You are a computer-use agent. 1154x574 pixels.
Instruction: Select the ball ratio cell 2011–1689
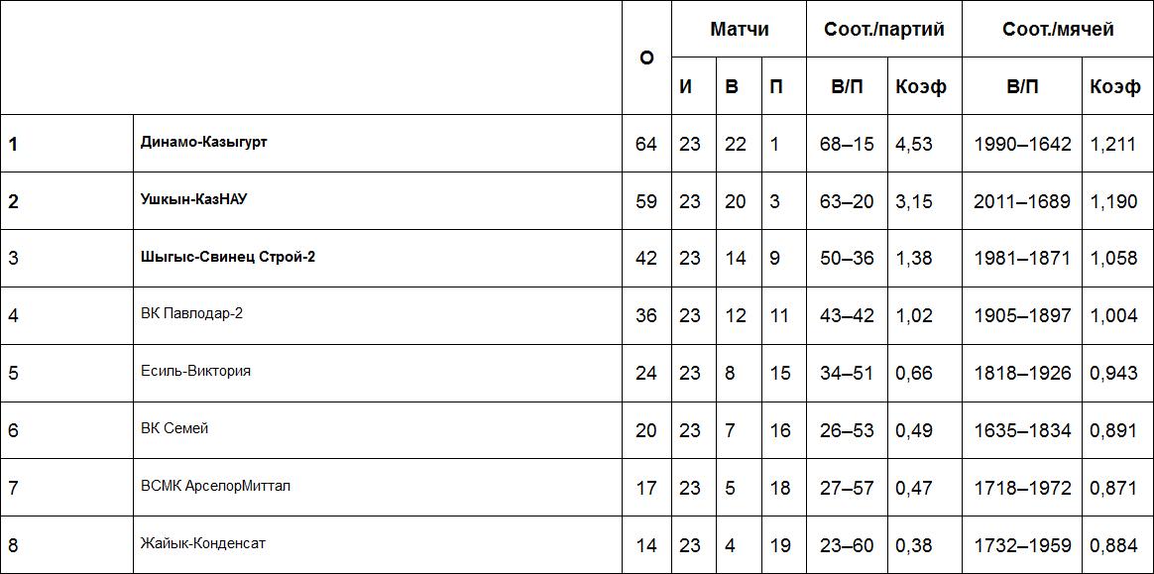click(x=1022, y=201)
